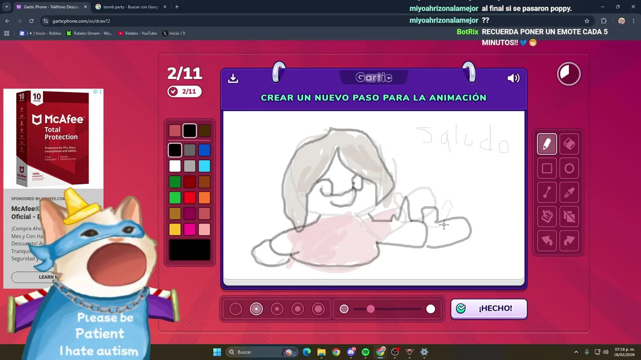
Task: Switch to the bomb party Google tab
Action: (131, 7)
